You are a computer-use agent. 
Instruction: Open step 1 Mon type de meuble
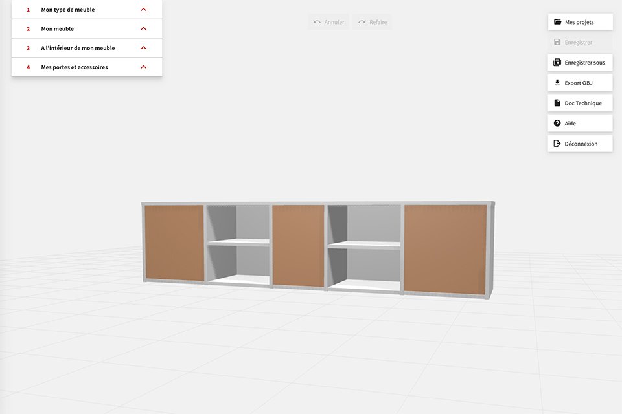click(x=87, y=10)
